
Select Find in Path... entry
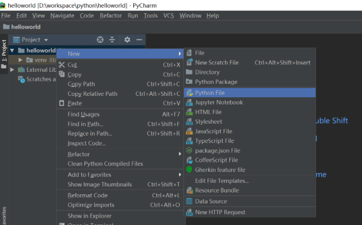(x=120, y=124)
